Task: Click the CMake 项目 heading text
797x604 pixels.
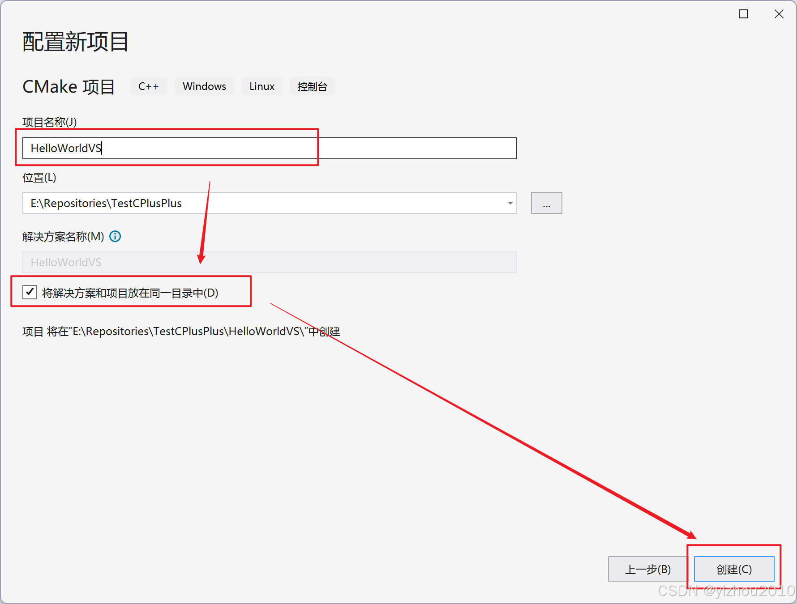Action: tap(69, 87)
